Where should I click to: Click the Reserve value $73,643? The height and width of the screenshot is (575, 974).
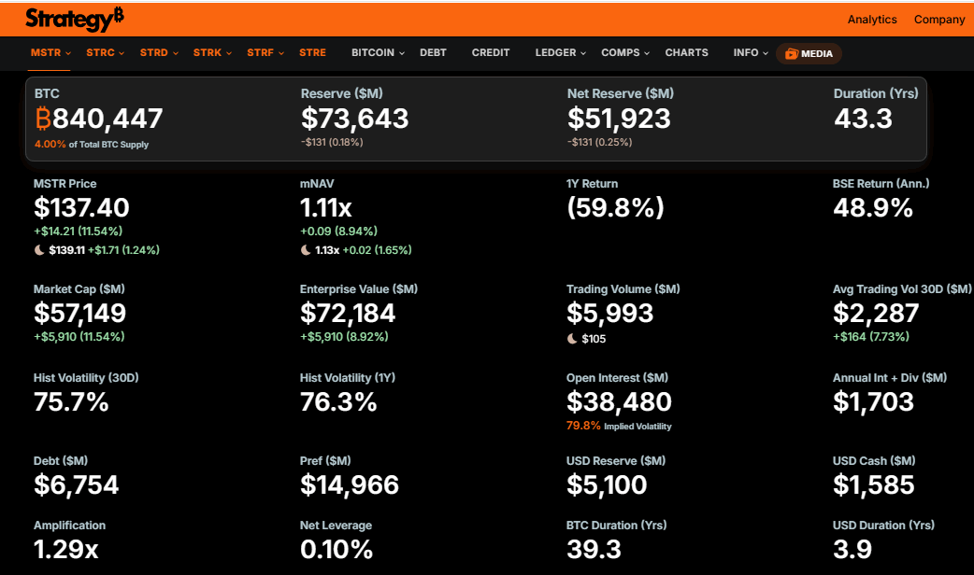(354, 118)
